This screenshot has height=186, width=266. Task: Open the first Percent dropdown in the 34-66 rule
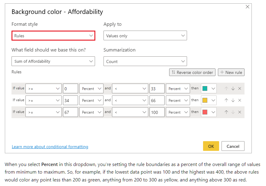coord(91,100)
